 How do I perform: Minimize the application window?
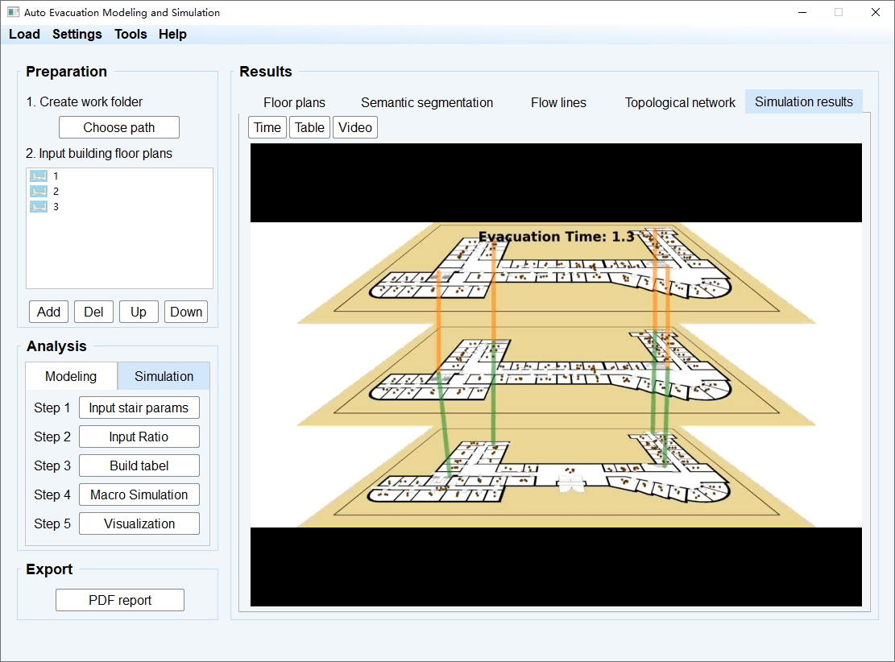click(x=802, y=12)
